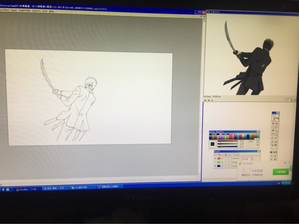The image size is (299, 224).
Task: Switch to the browser search taskbar button
Action: tap(109, 187)
